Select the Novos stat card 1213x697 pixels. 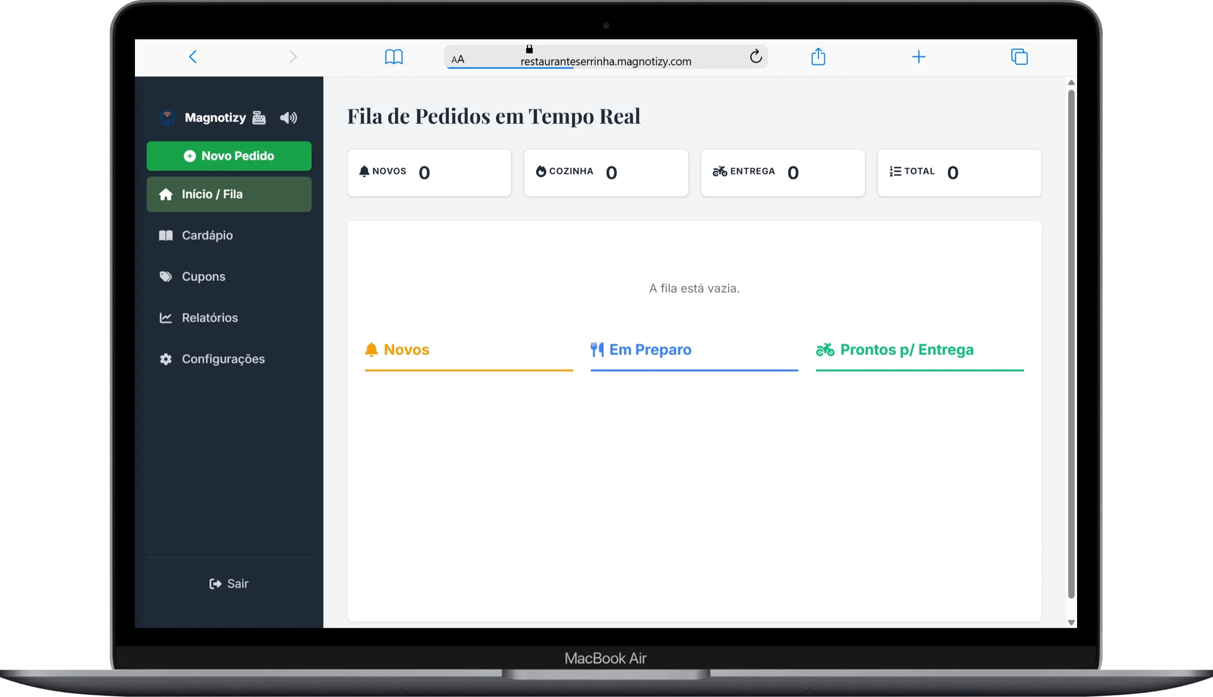point(429,173)
